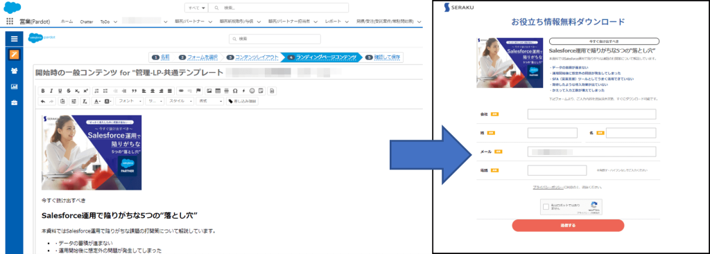This screenshot has width=710, height=254.
Task: Apply superscript formatting
Action: click(85, 91)
